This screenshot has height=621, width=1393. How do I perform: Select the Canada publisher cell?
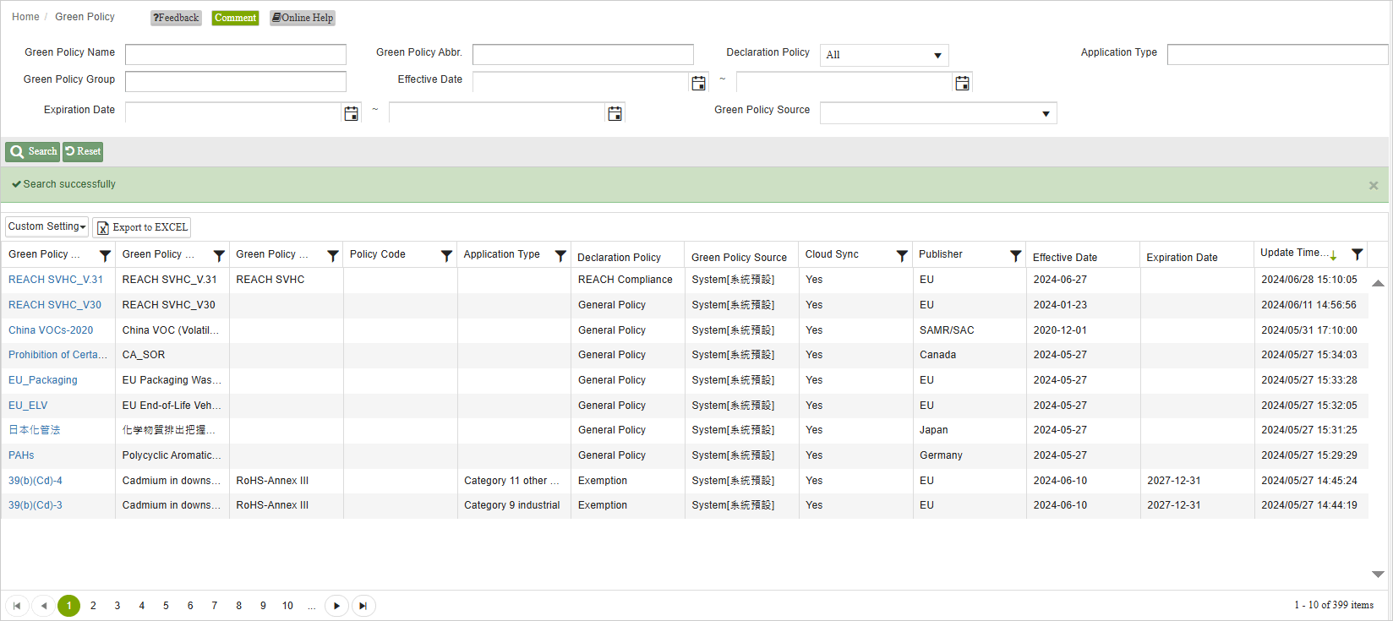tap(970, 355)
